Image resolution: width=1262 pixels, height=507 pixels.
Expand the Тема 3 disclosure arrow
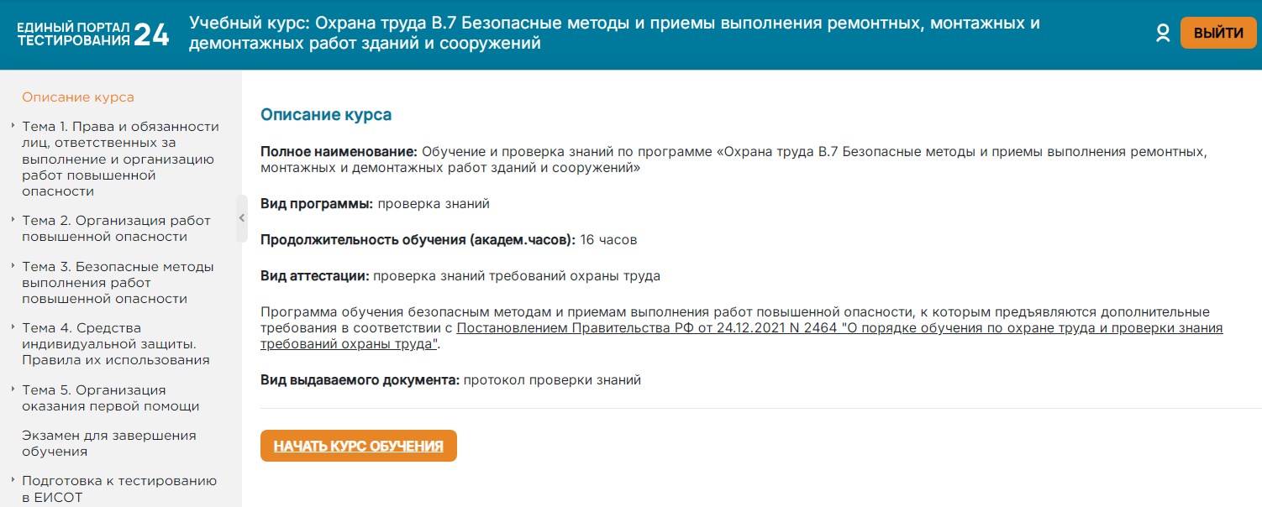click(x=13, y=266)
